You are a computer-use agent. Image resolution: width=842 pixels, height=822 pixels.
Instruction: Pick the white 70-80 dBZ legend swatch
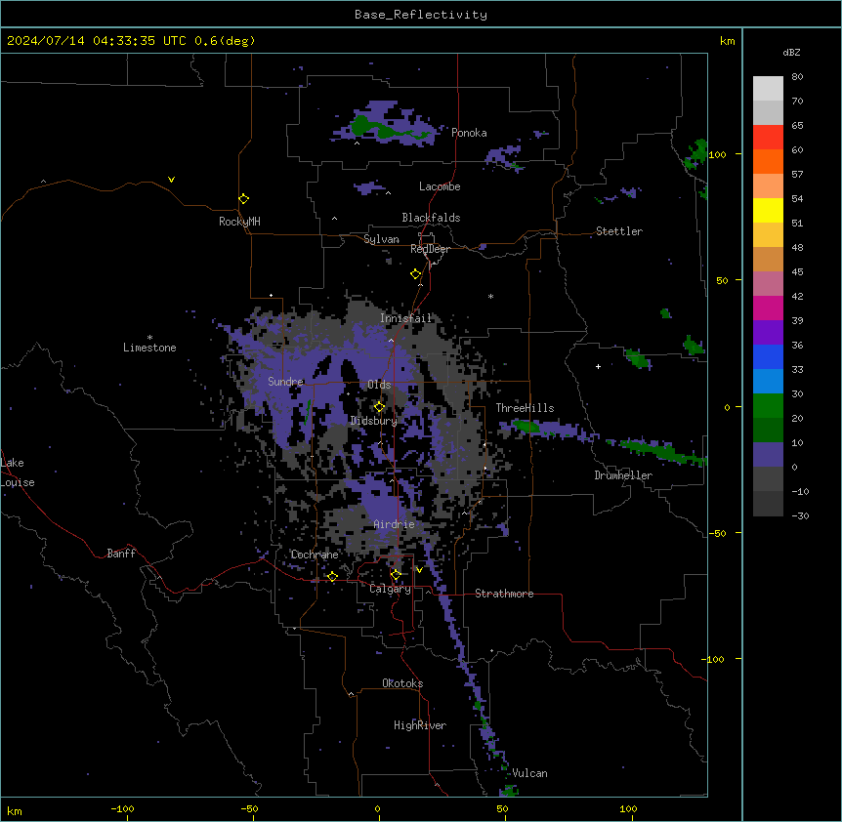(x=768, y=89)
